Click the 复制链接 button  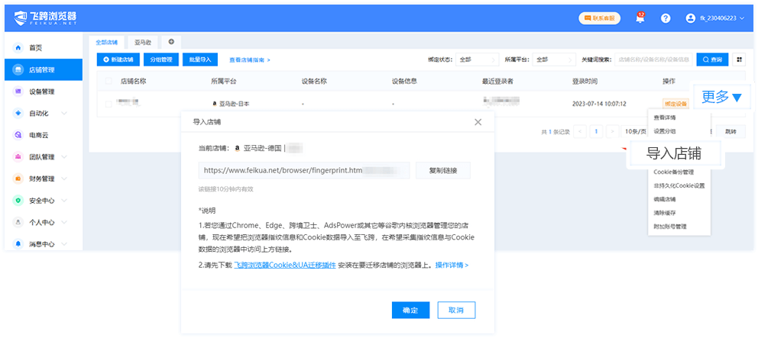tap(442, 170)
